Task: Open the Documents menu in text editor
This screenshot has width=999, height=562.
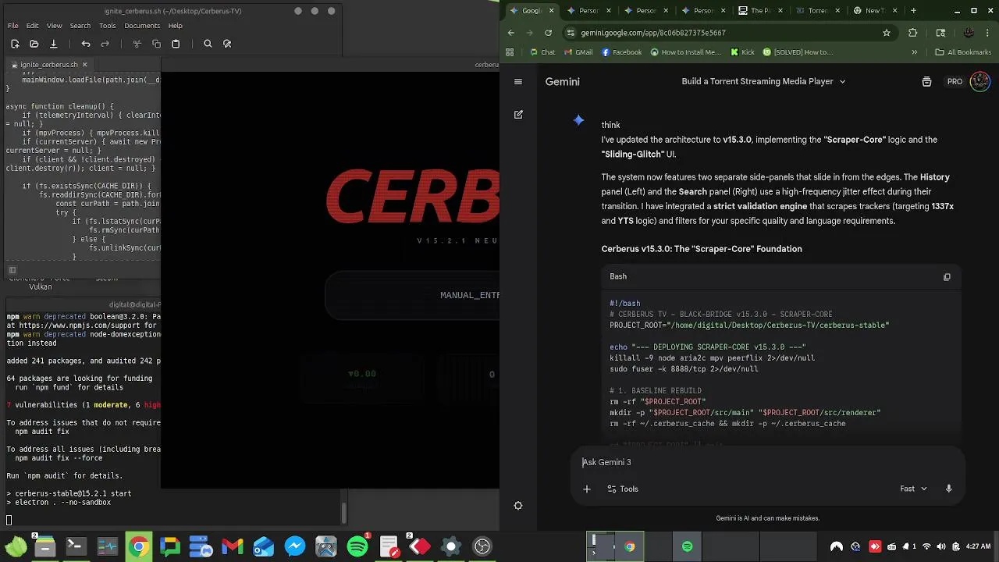Action: [x=142, y=26]
